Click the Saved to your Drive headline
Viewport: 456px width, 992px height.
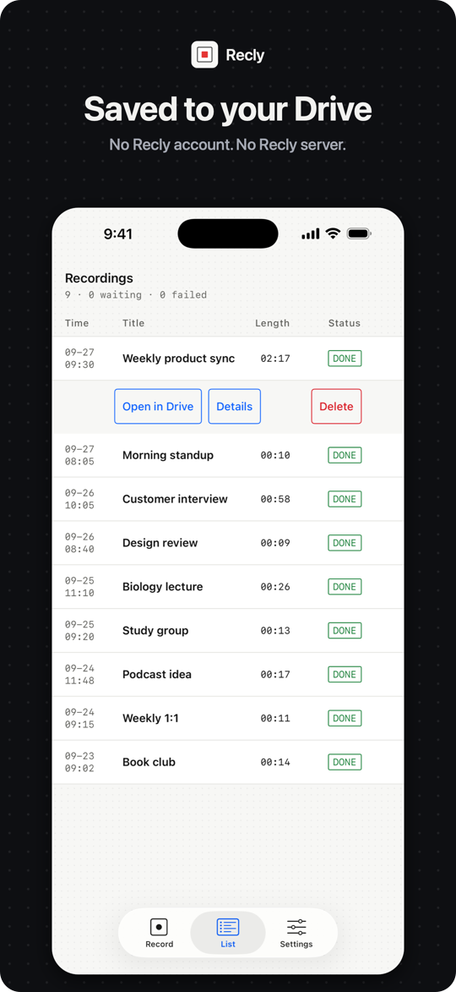pyautogui.click(x=228, y=109)
